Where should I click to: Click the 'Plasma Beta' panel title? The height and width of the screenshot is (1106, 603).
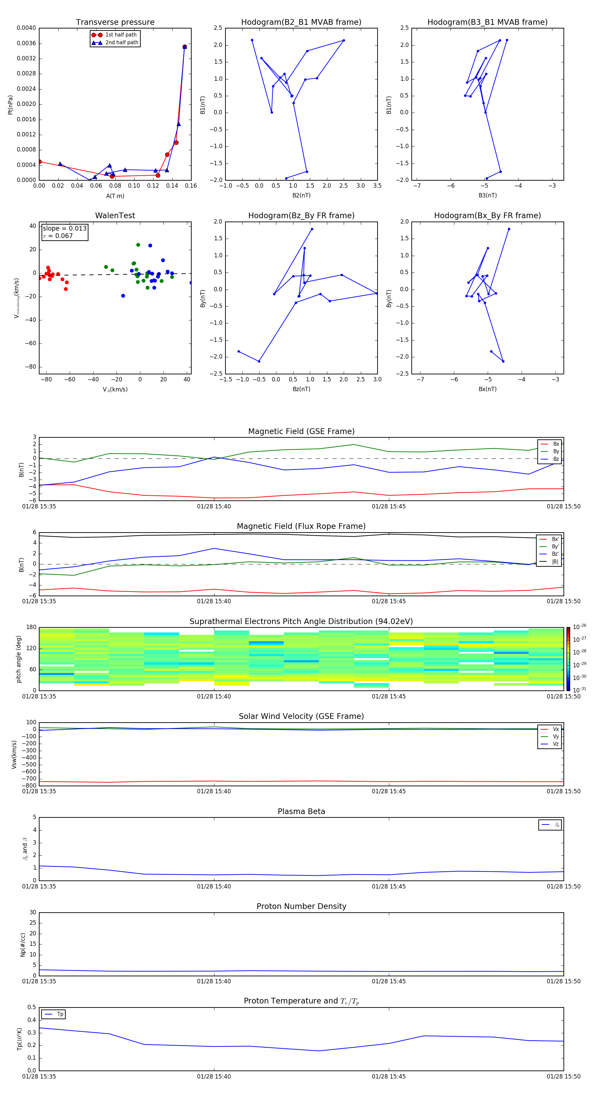pos(301,812)
